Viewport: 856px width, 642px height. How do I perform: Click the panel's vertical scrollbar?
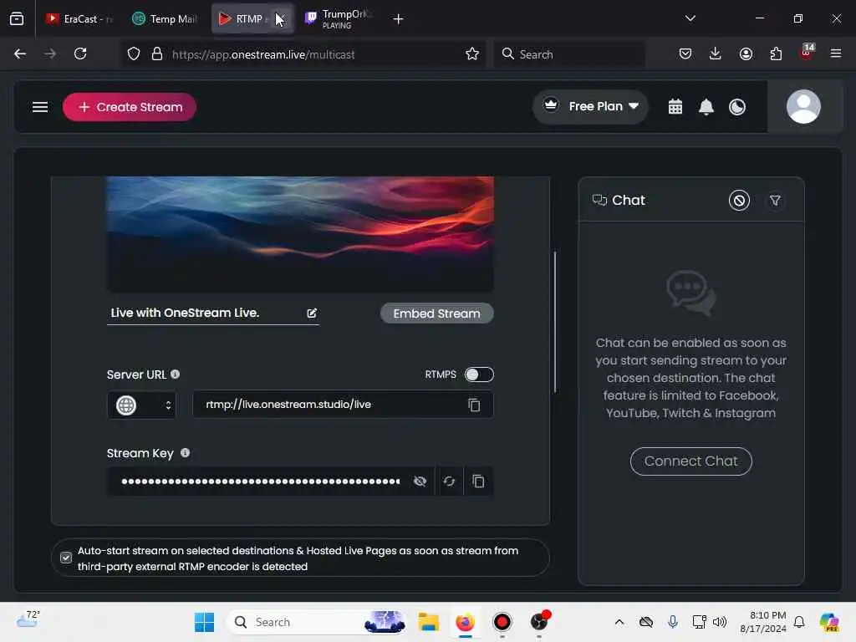coord(555,322)
